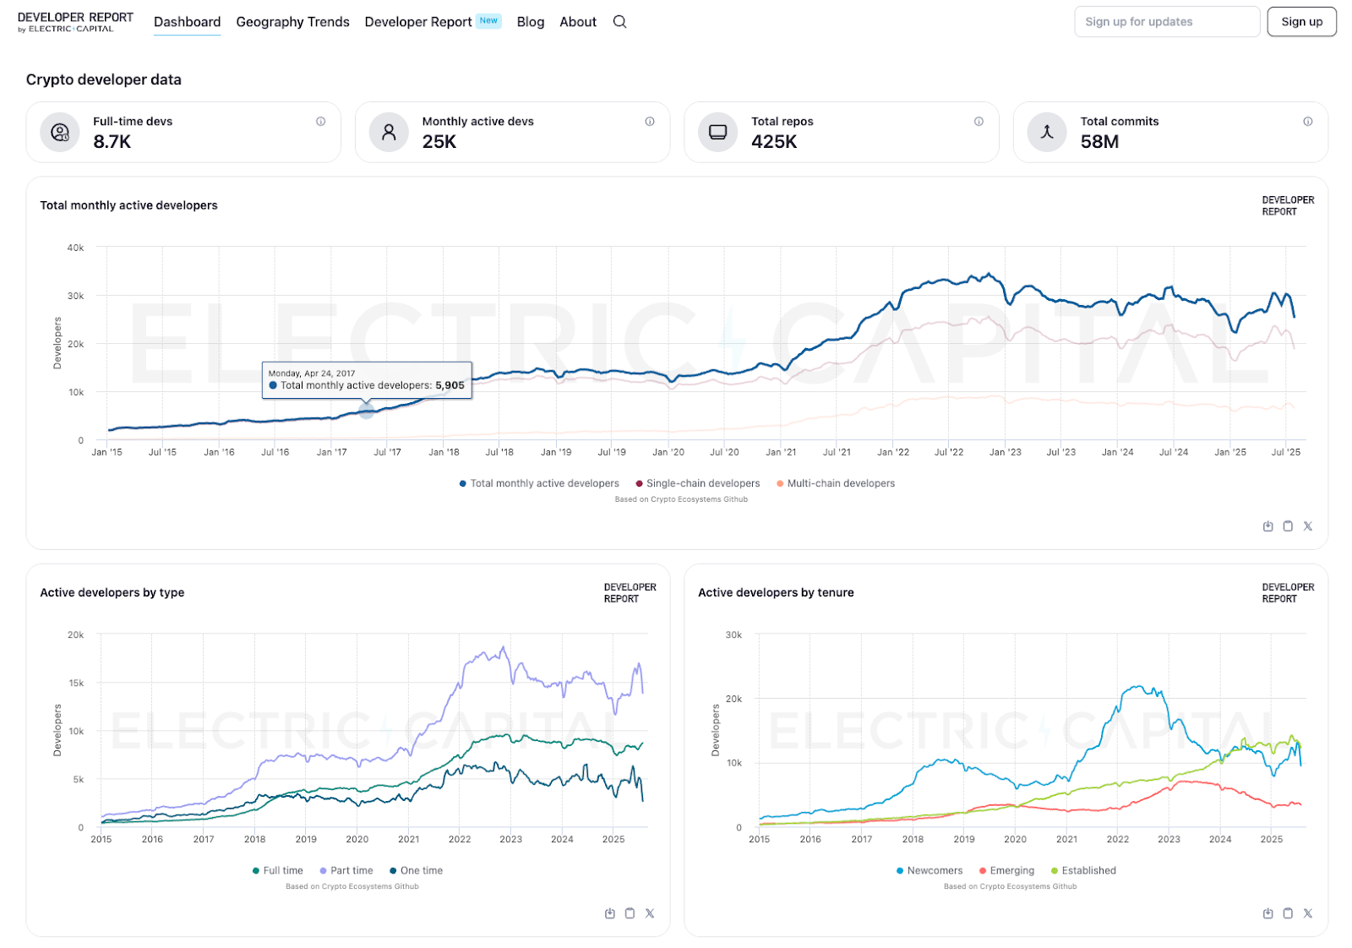The width and height of the screenshot is (1352, 948).
Task: Toggle Established series in tenure legend
Action: 1088,870
